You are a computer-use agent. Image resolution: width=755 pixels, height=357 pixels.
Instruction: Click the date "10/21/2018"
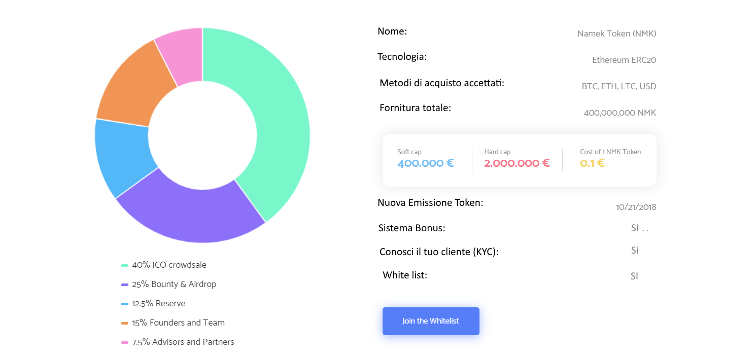[x=636, y=207]
